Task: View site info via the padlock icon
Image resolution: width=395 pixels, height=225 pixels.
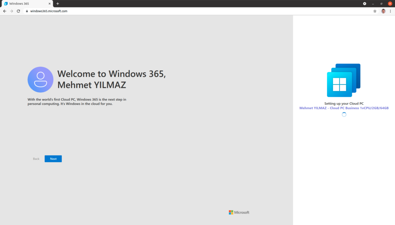Action: pos(27,11)
